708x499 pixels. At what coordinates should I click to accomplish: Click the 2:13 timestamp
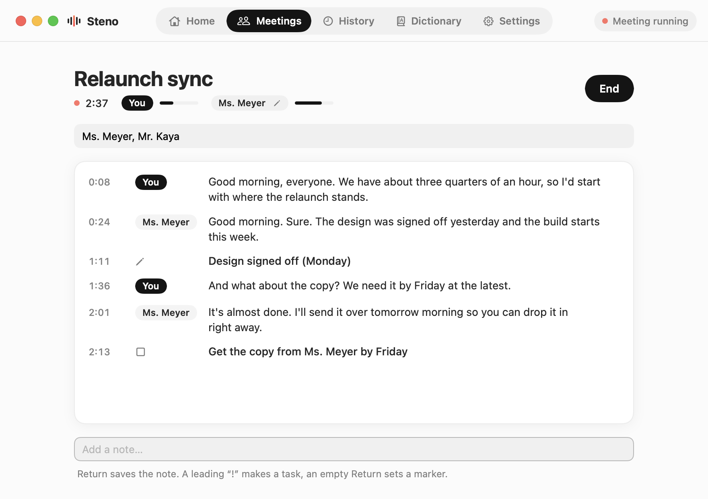point(99,352)
